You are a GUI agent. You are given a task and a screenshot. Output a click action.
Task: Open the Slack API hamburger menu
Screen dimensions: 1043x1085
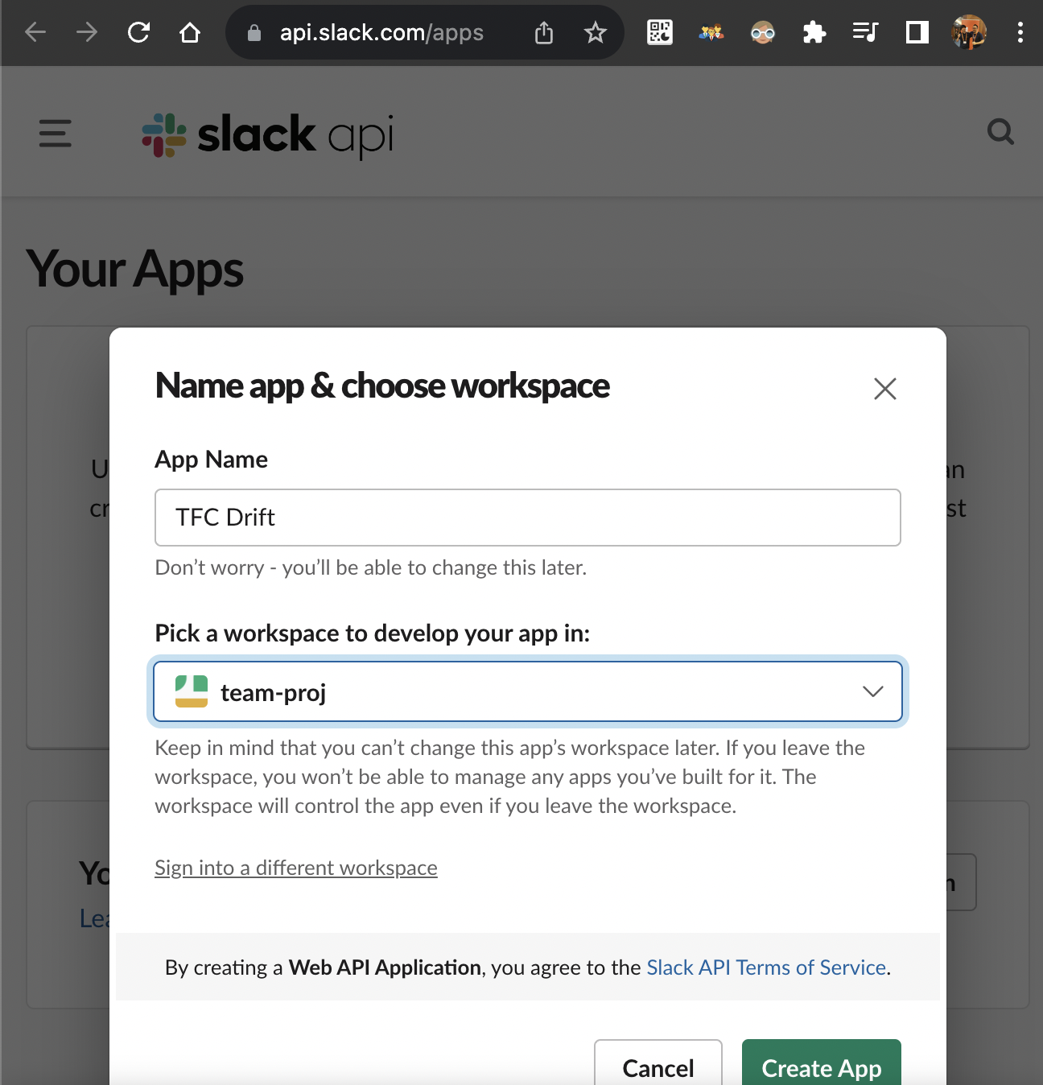(56, 133)
